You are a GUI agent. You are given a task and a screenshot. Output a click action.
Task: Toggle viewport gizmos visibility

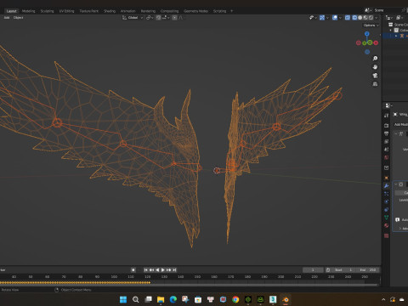(322, 18)
